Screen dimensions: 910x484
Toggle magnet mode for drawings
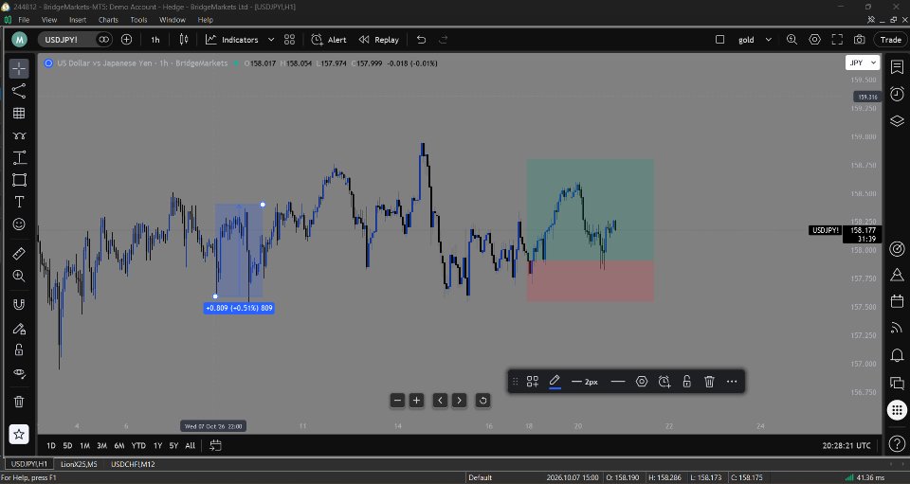click(x=19, y=305)
